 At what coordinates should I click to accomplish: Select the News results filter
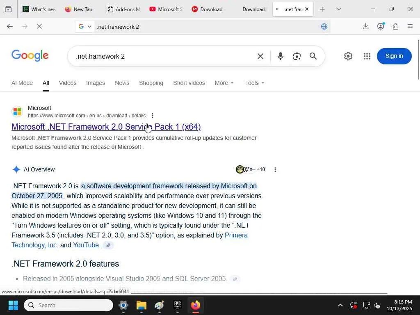click(x=122, y=83)
